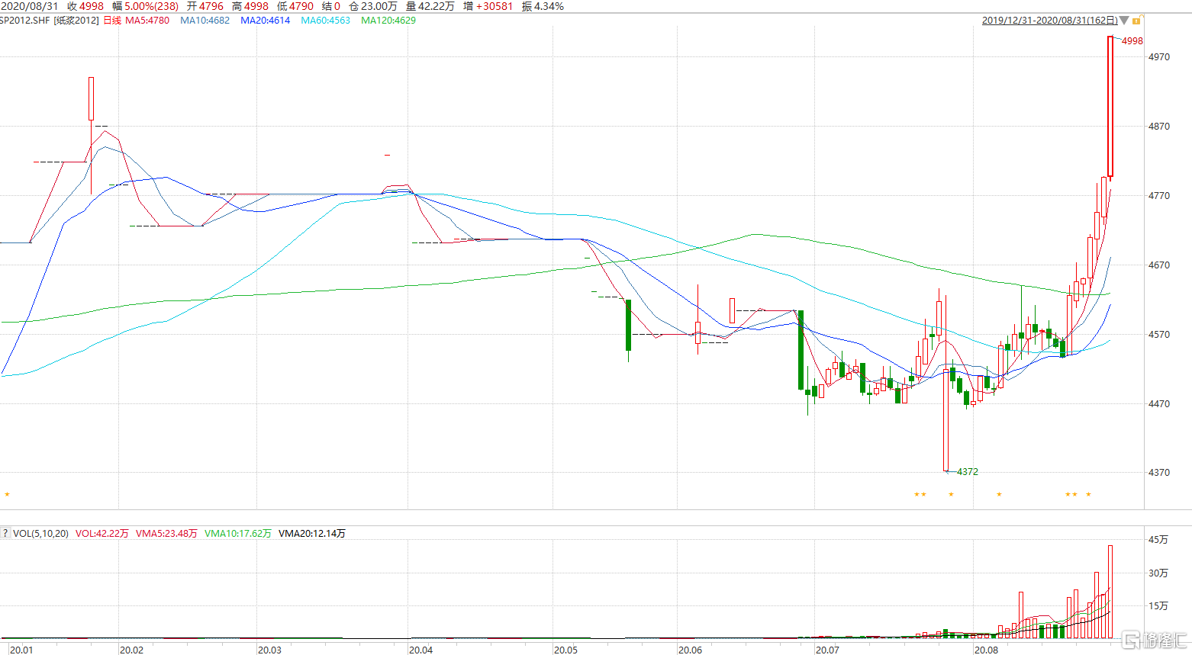Click the 4770 price axis label
Viewport: 1192px width, 655px height.
1158,195
